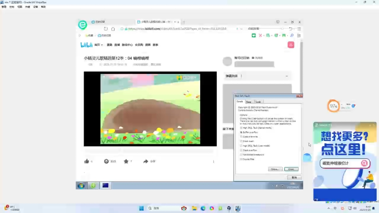Favorite the video with star icon

coord(126,161)
